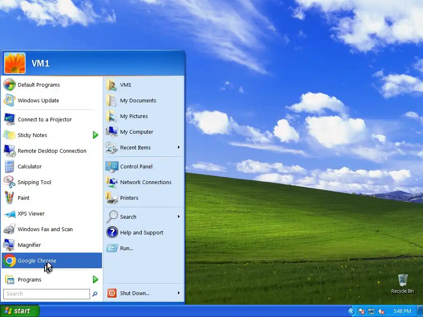Expand the Shut Down options arrow
Image resolution: width=423 pixels, height=317 pixels.
pos(178,293)
